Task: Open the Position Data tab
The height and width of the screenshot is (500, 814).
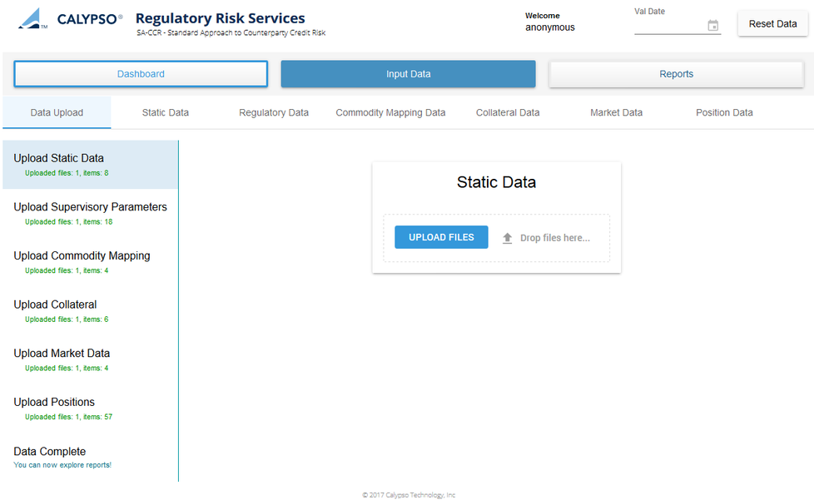Action: click(x=724, y=112)
